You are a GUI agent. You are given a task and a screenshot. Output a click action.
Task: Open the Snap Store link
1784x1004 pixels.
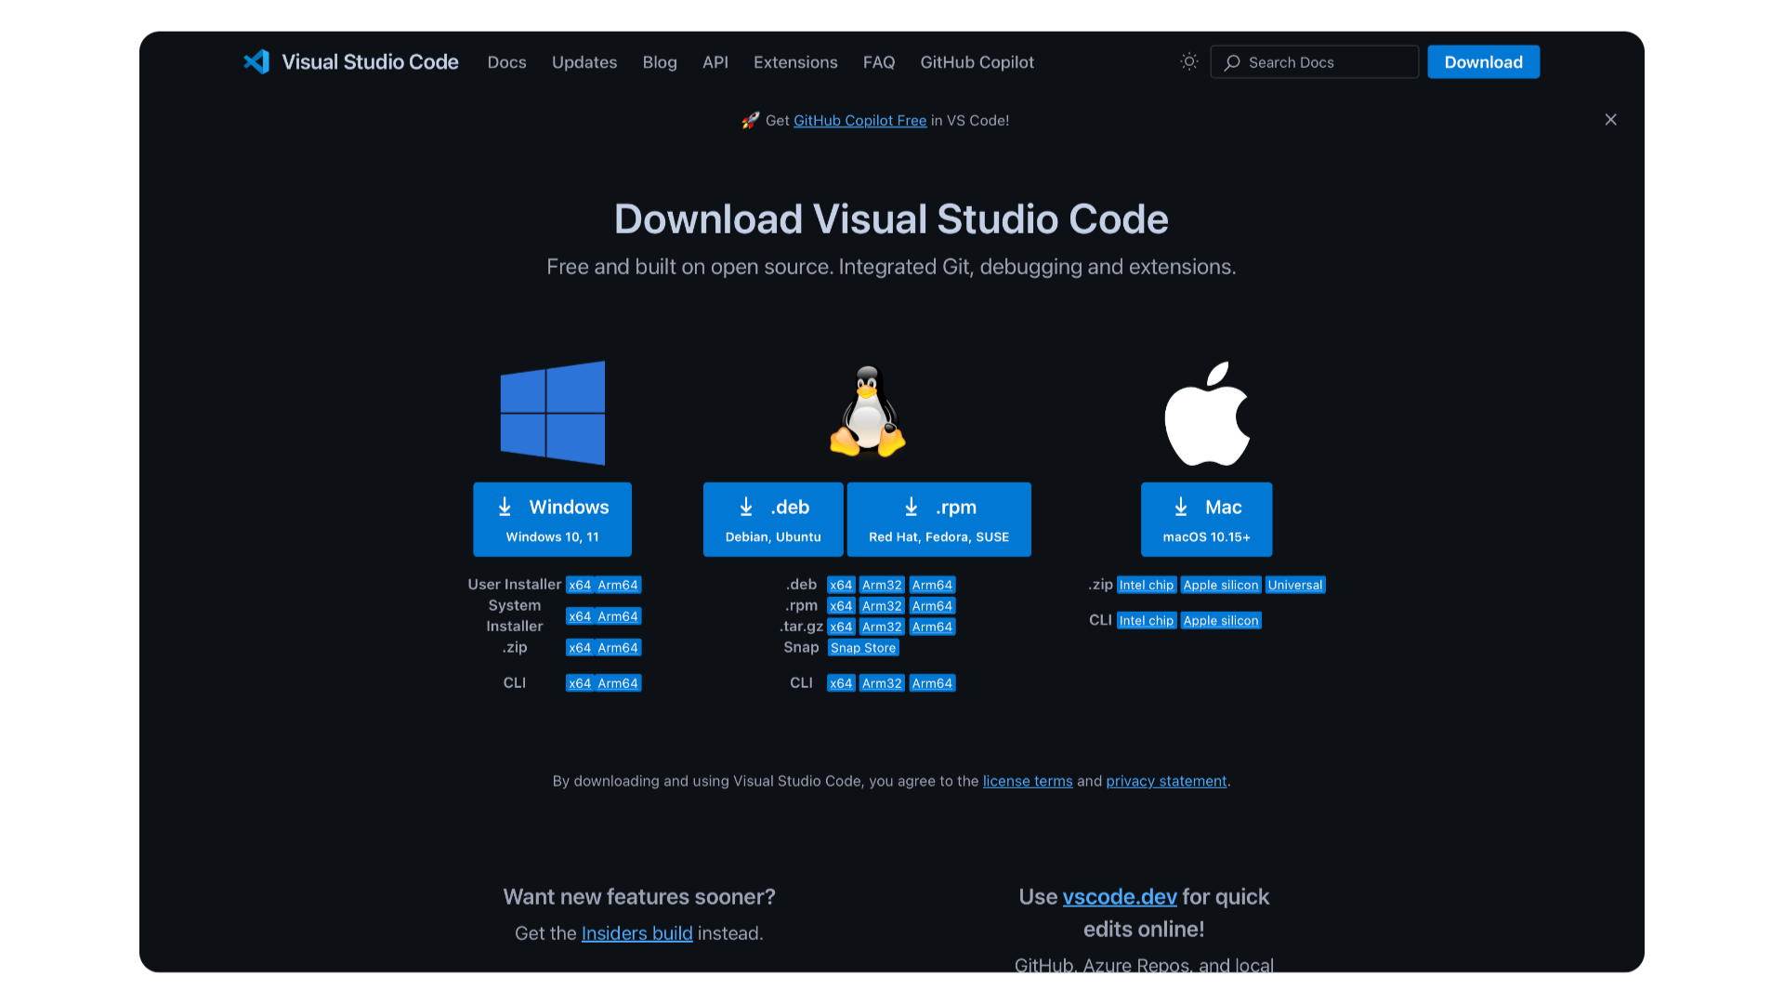863,649
